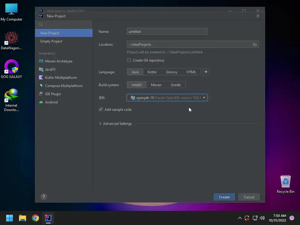Click the Compose Multiplatform icon
The image size is (300, 225).
41,86
